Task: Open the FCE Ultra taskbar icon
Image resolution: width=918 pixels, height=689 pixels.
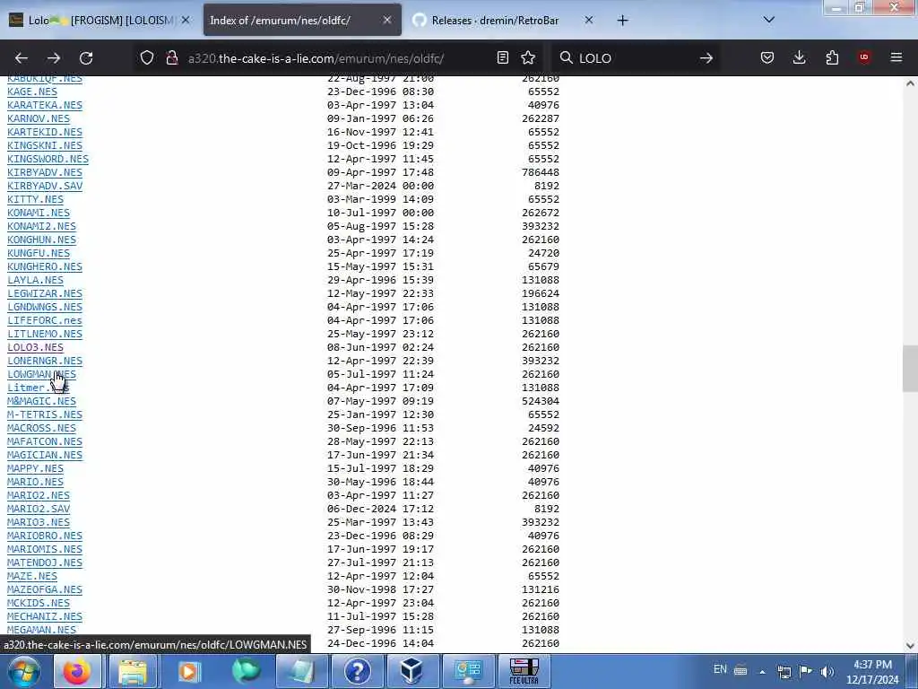Action: [x=524, y=671]
